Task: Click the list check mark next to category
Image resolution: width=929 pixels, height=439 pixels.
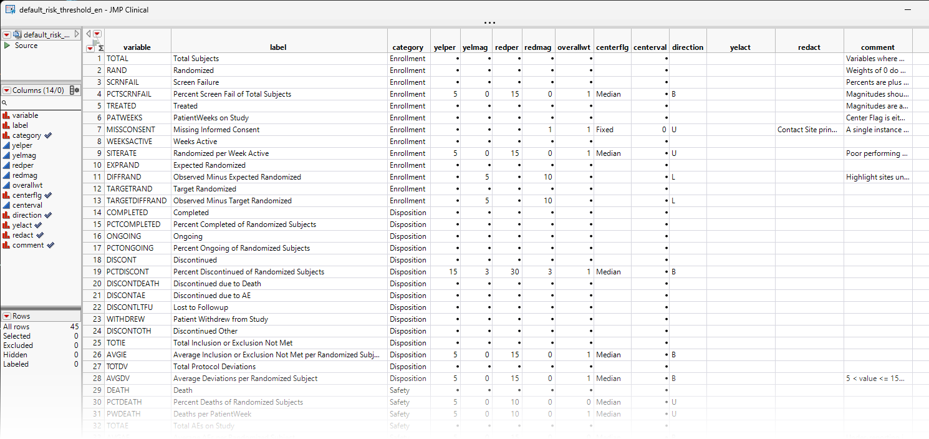Action: [x=48, y=135]
